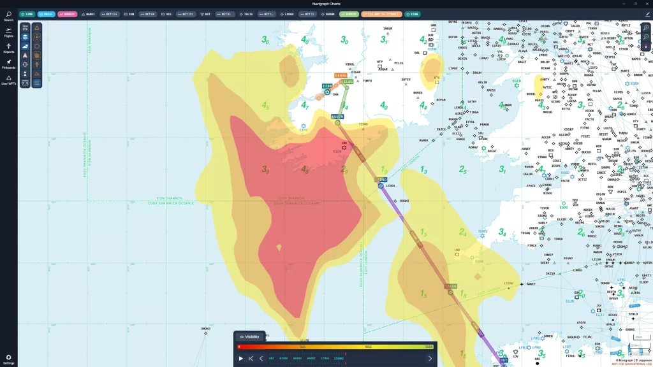Open the IFR chart mode selector
The image size is (653, 367).
(x=24, y=27)
